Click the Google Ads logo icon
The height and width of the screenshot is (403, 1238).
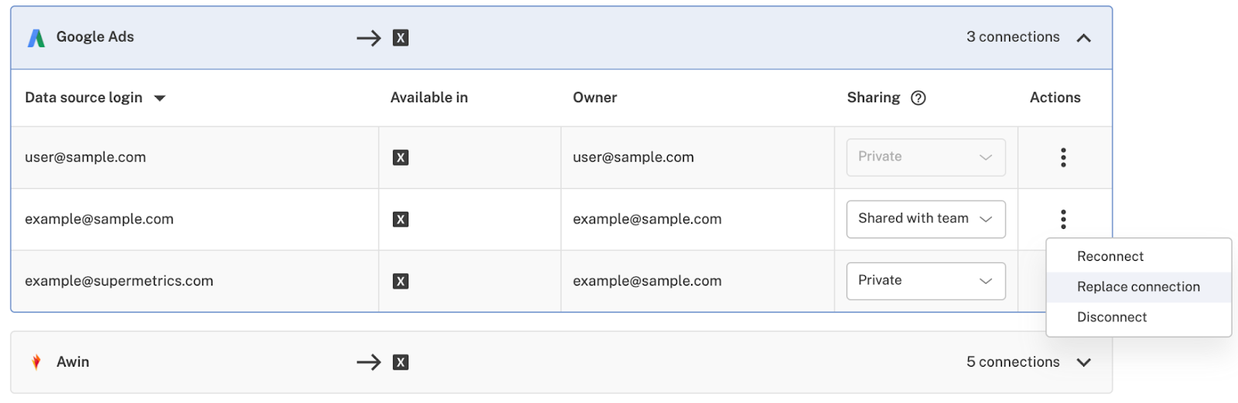coord(36,38)
